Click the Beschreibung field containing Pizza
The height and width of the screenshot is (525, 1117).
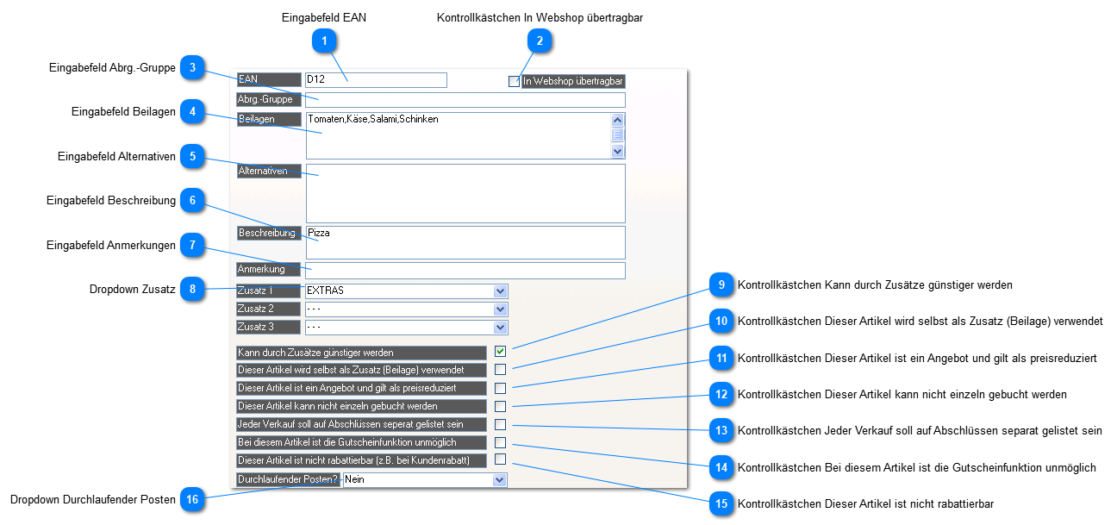pos(465,242)
